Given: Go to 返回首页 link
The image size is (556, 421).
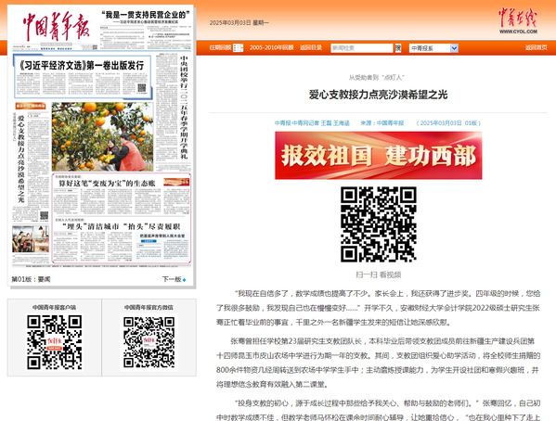Looking at the screenshot, I should [x=536, y=47].
